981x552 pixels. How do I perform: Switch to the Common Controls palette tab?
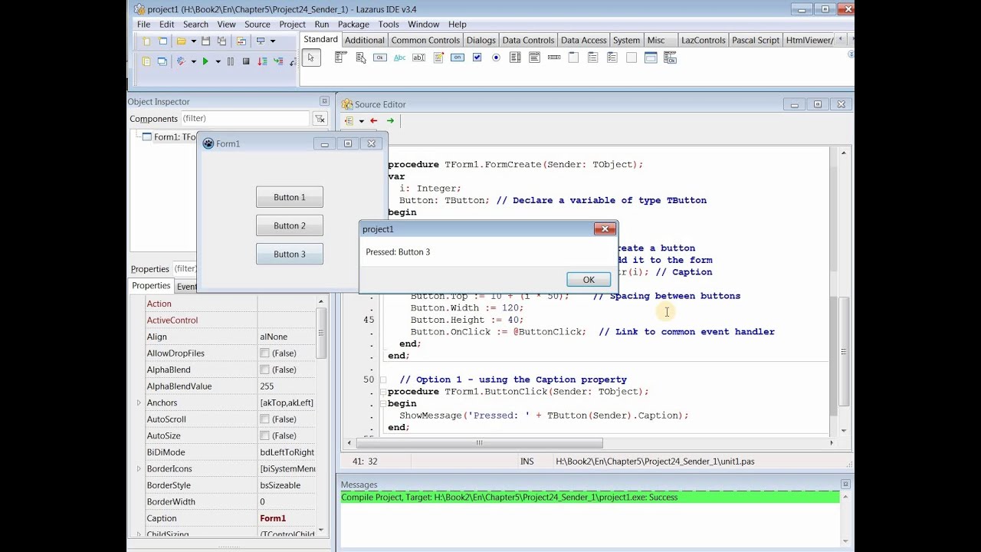(x=425, y=40)
